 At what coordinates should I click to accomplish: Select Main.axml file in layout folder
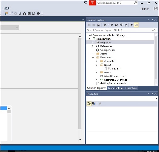pos(114,68)
